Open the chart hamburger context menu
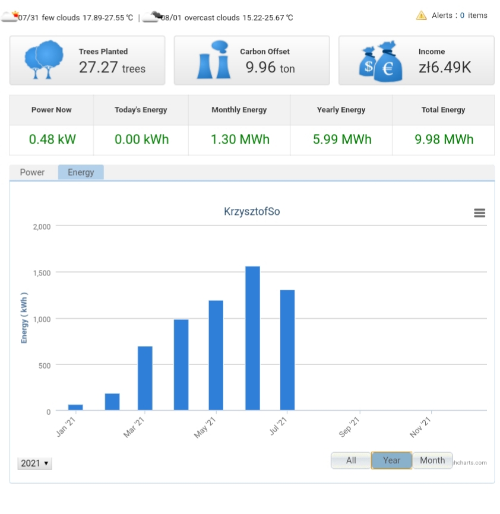The width and height of the screenshot is (500, 514). (479, 213)
